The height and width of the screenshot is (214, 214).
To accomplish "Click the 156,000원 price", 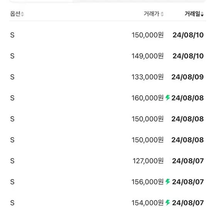I will (147, 182).
